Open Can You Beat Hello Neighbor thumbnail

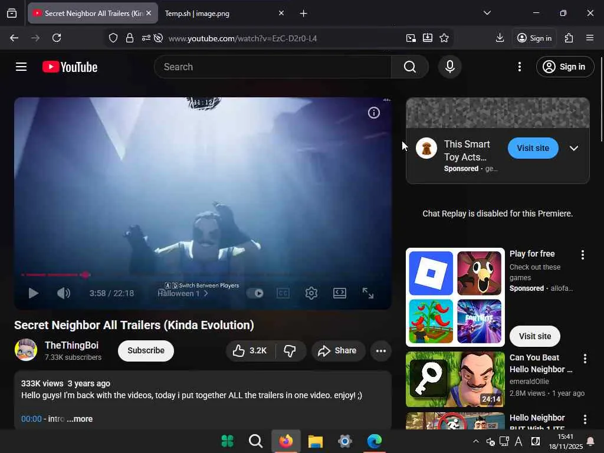(455, 379)
